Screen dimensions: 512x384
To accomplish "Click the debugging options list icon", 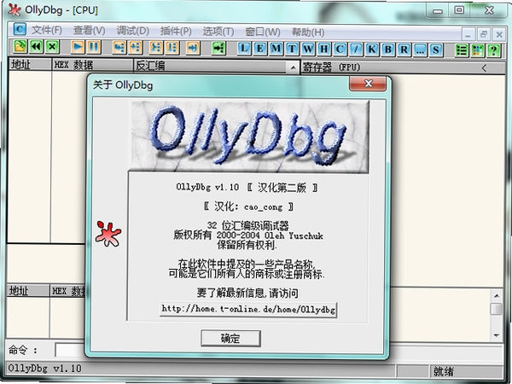I will 462,50.
